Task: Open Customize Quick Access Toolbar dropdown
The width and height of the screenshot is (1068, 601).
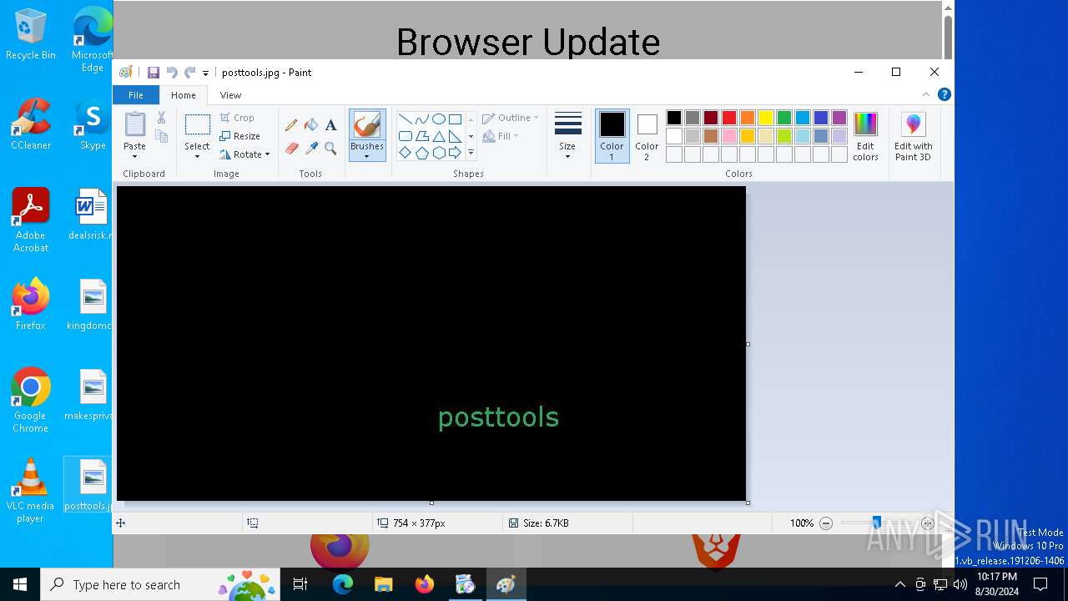Action: pyautogui.click(x=205, y=73)
